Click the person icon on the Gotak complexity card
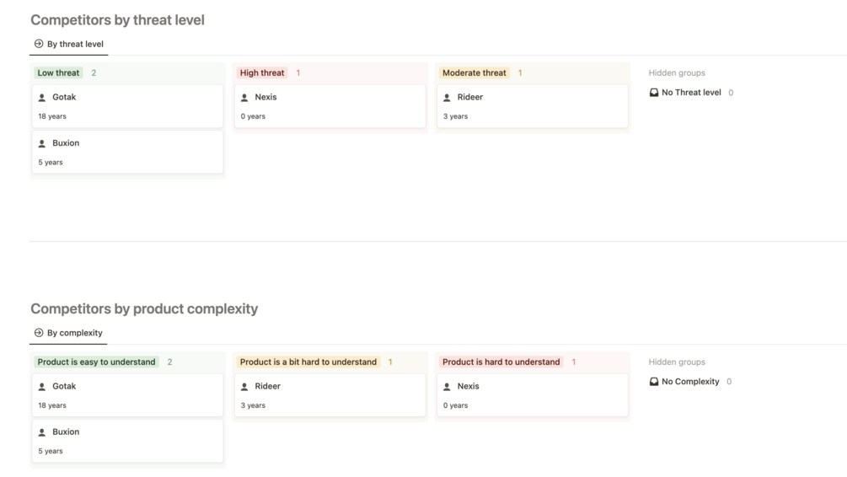Viewport: 847px width, 477px height. 42,387
